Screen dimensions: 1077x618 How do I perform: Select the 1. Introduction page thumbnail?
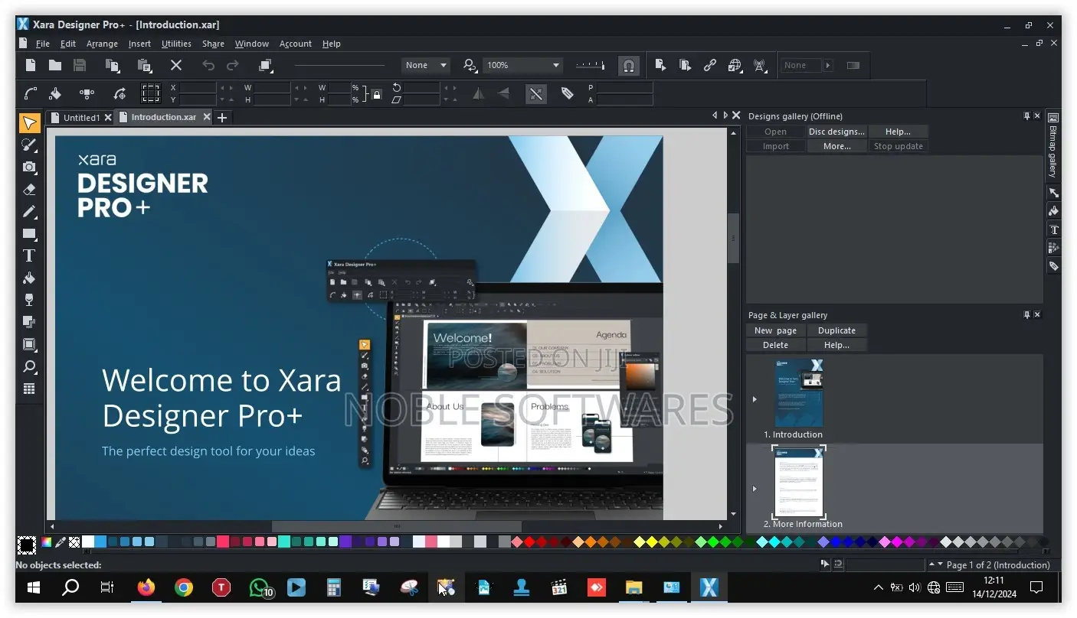[799, 393]
